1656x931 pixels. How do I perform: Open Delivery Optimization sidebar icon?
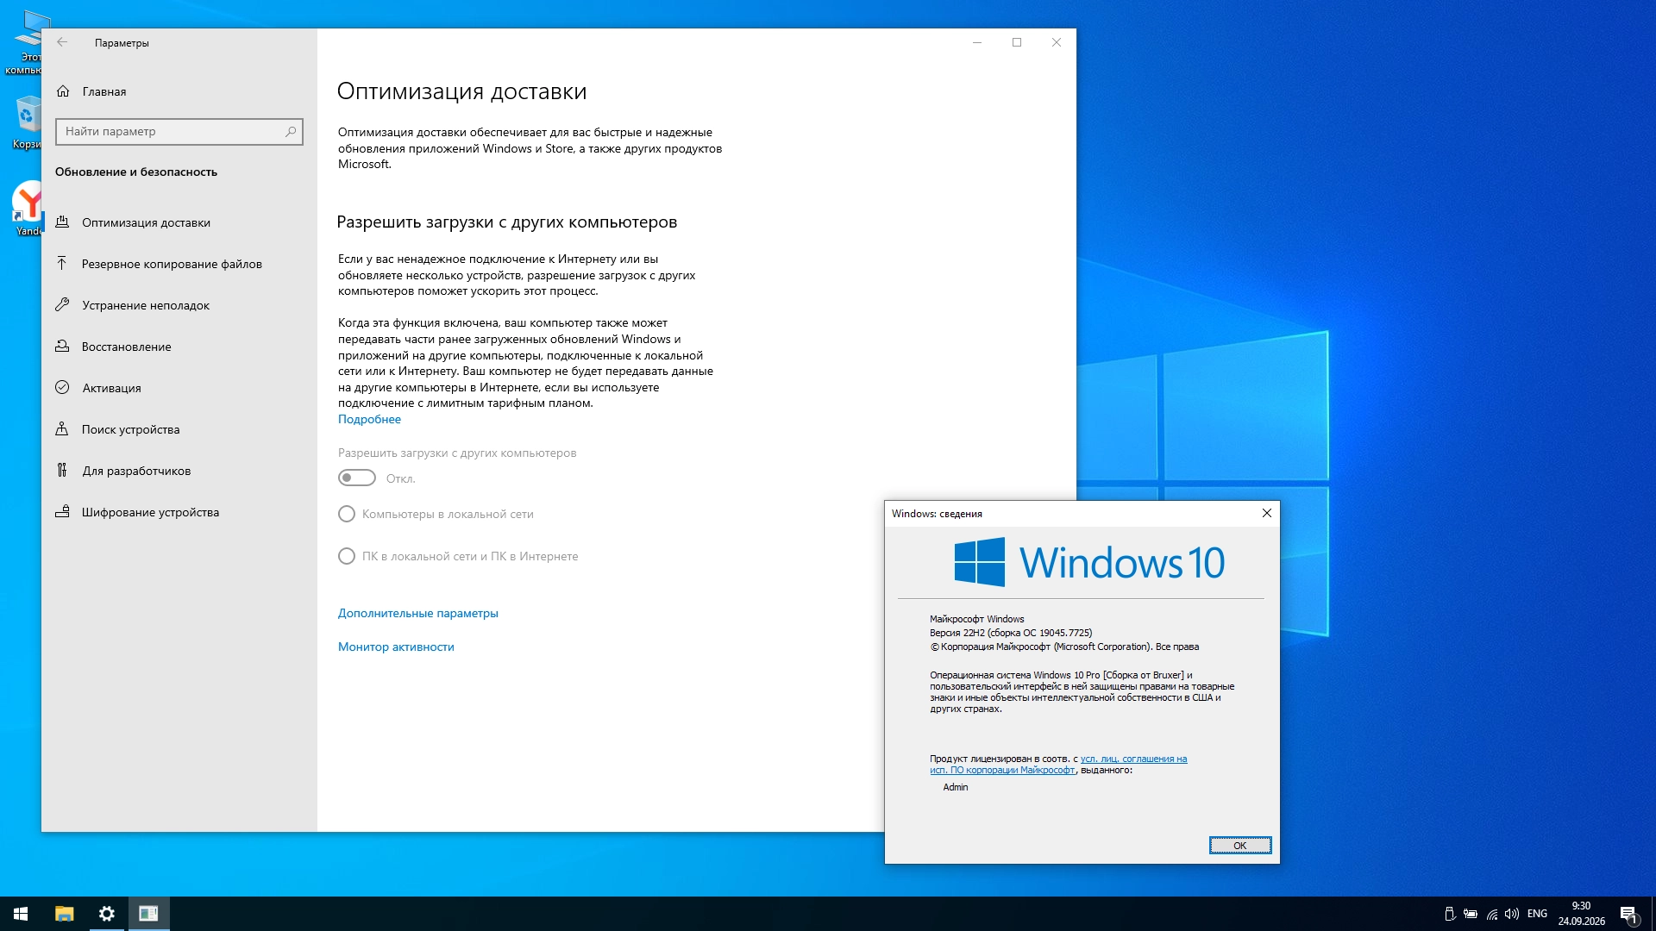[62, 222]
